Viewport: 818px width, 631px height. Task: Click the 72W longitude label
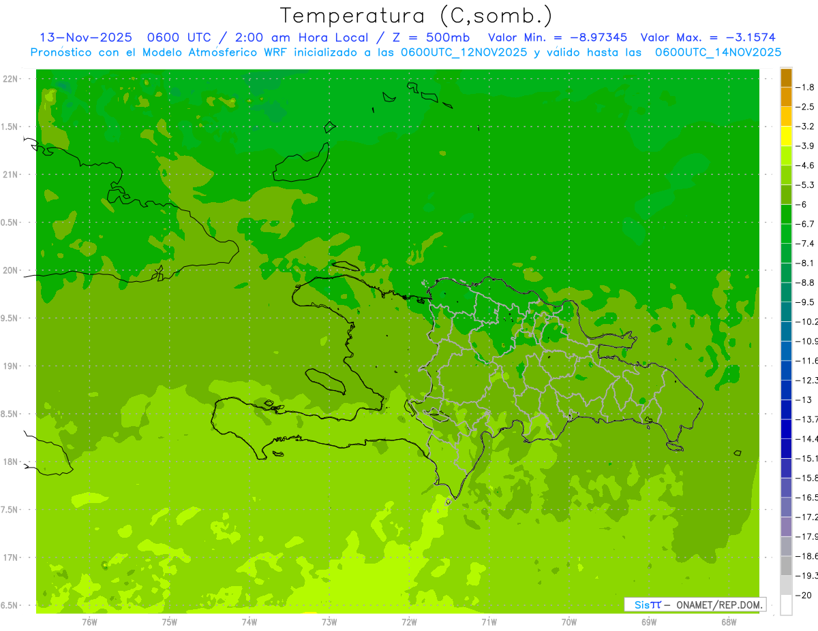coord(409,622)
